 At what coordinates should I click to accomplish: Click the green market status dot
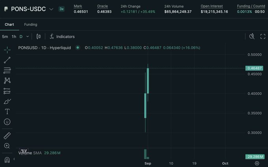pos(78,48)
